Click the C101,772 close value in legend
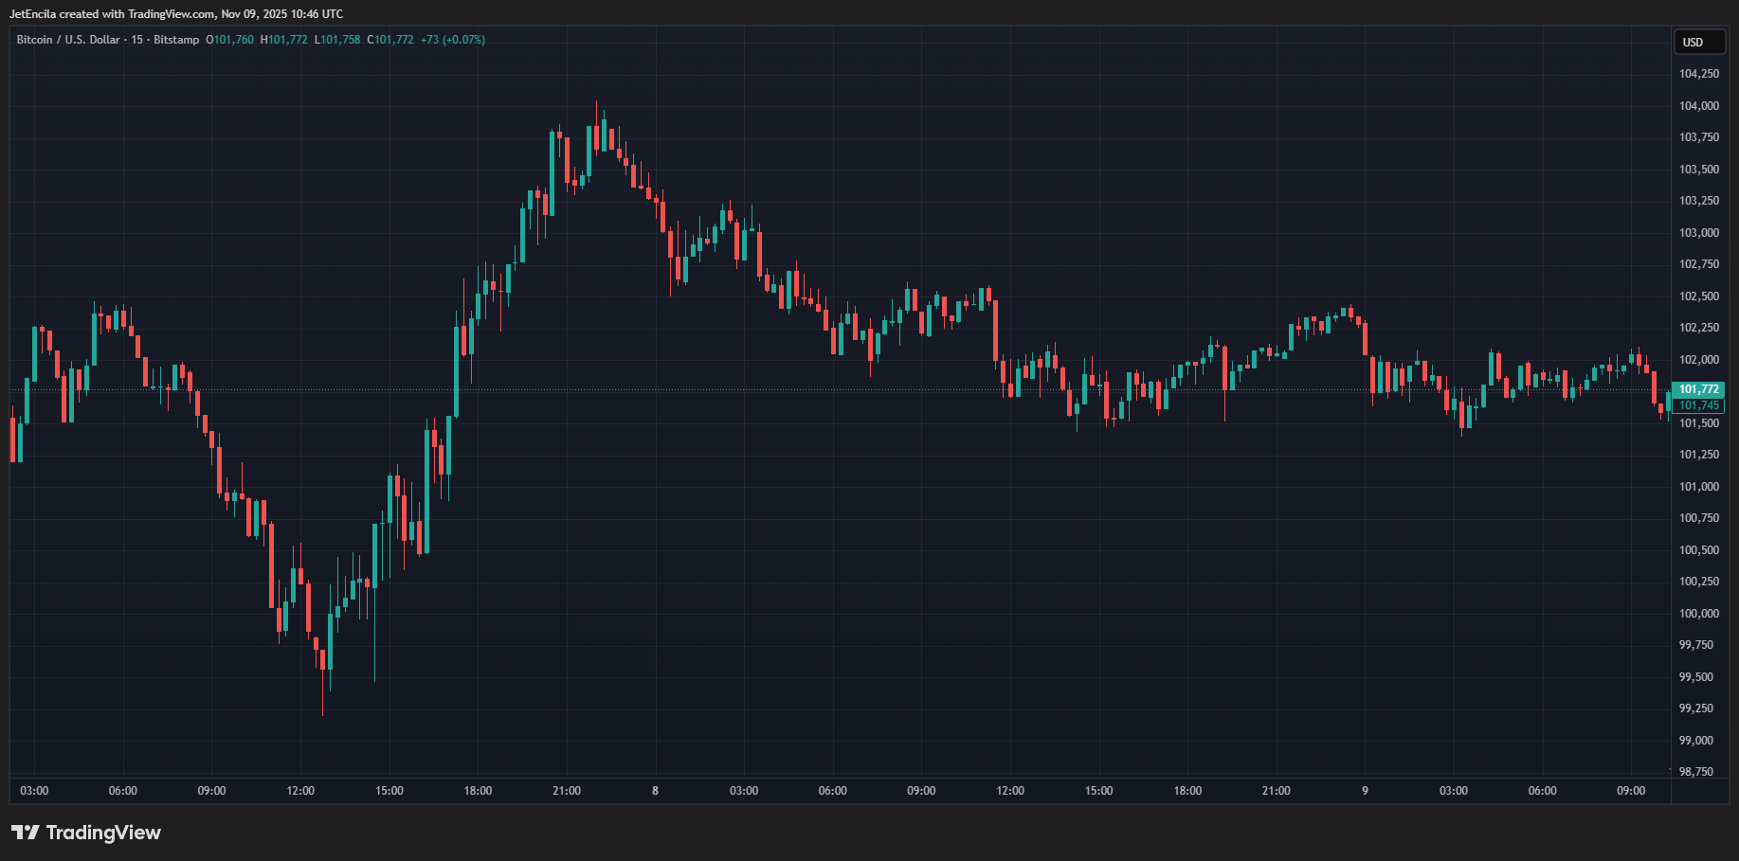1739x861 pixels. 390,40
